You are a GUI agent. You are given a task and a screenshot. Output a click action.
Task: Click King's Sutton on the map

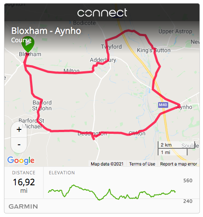point(154,50)
